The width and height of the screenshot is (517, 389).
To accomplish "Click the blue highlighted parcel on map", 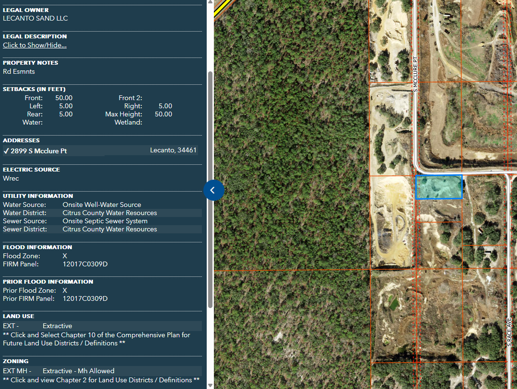I will pos(438,187).
